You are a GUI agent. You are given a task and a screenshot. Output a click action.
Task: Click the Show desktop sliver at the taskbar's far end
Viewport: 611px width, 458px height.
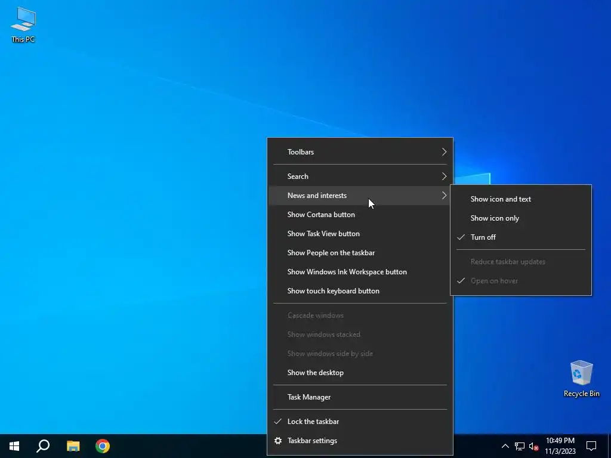click(x=609, y=446)
